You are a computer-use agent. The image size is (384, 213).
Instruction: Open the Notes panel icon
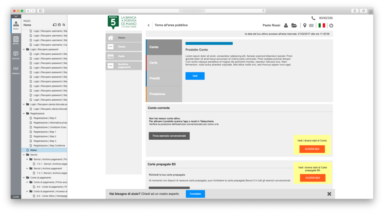[16, 40]
